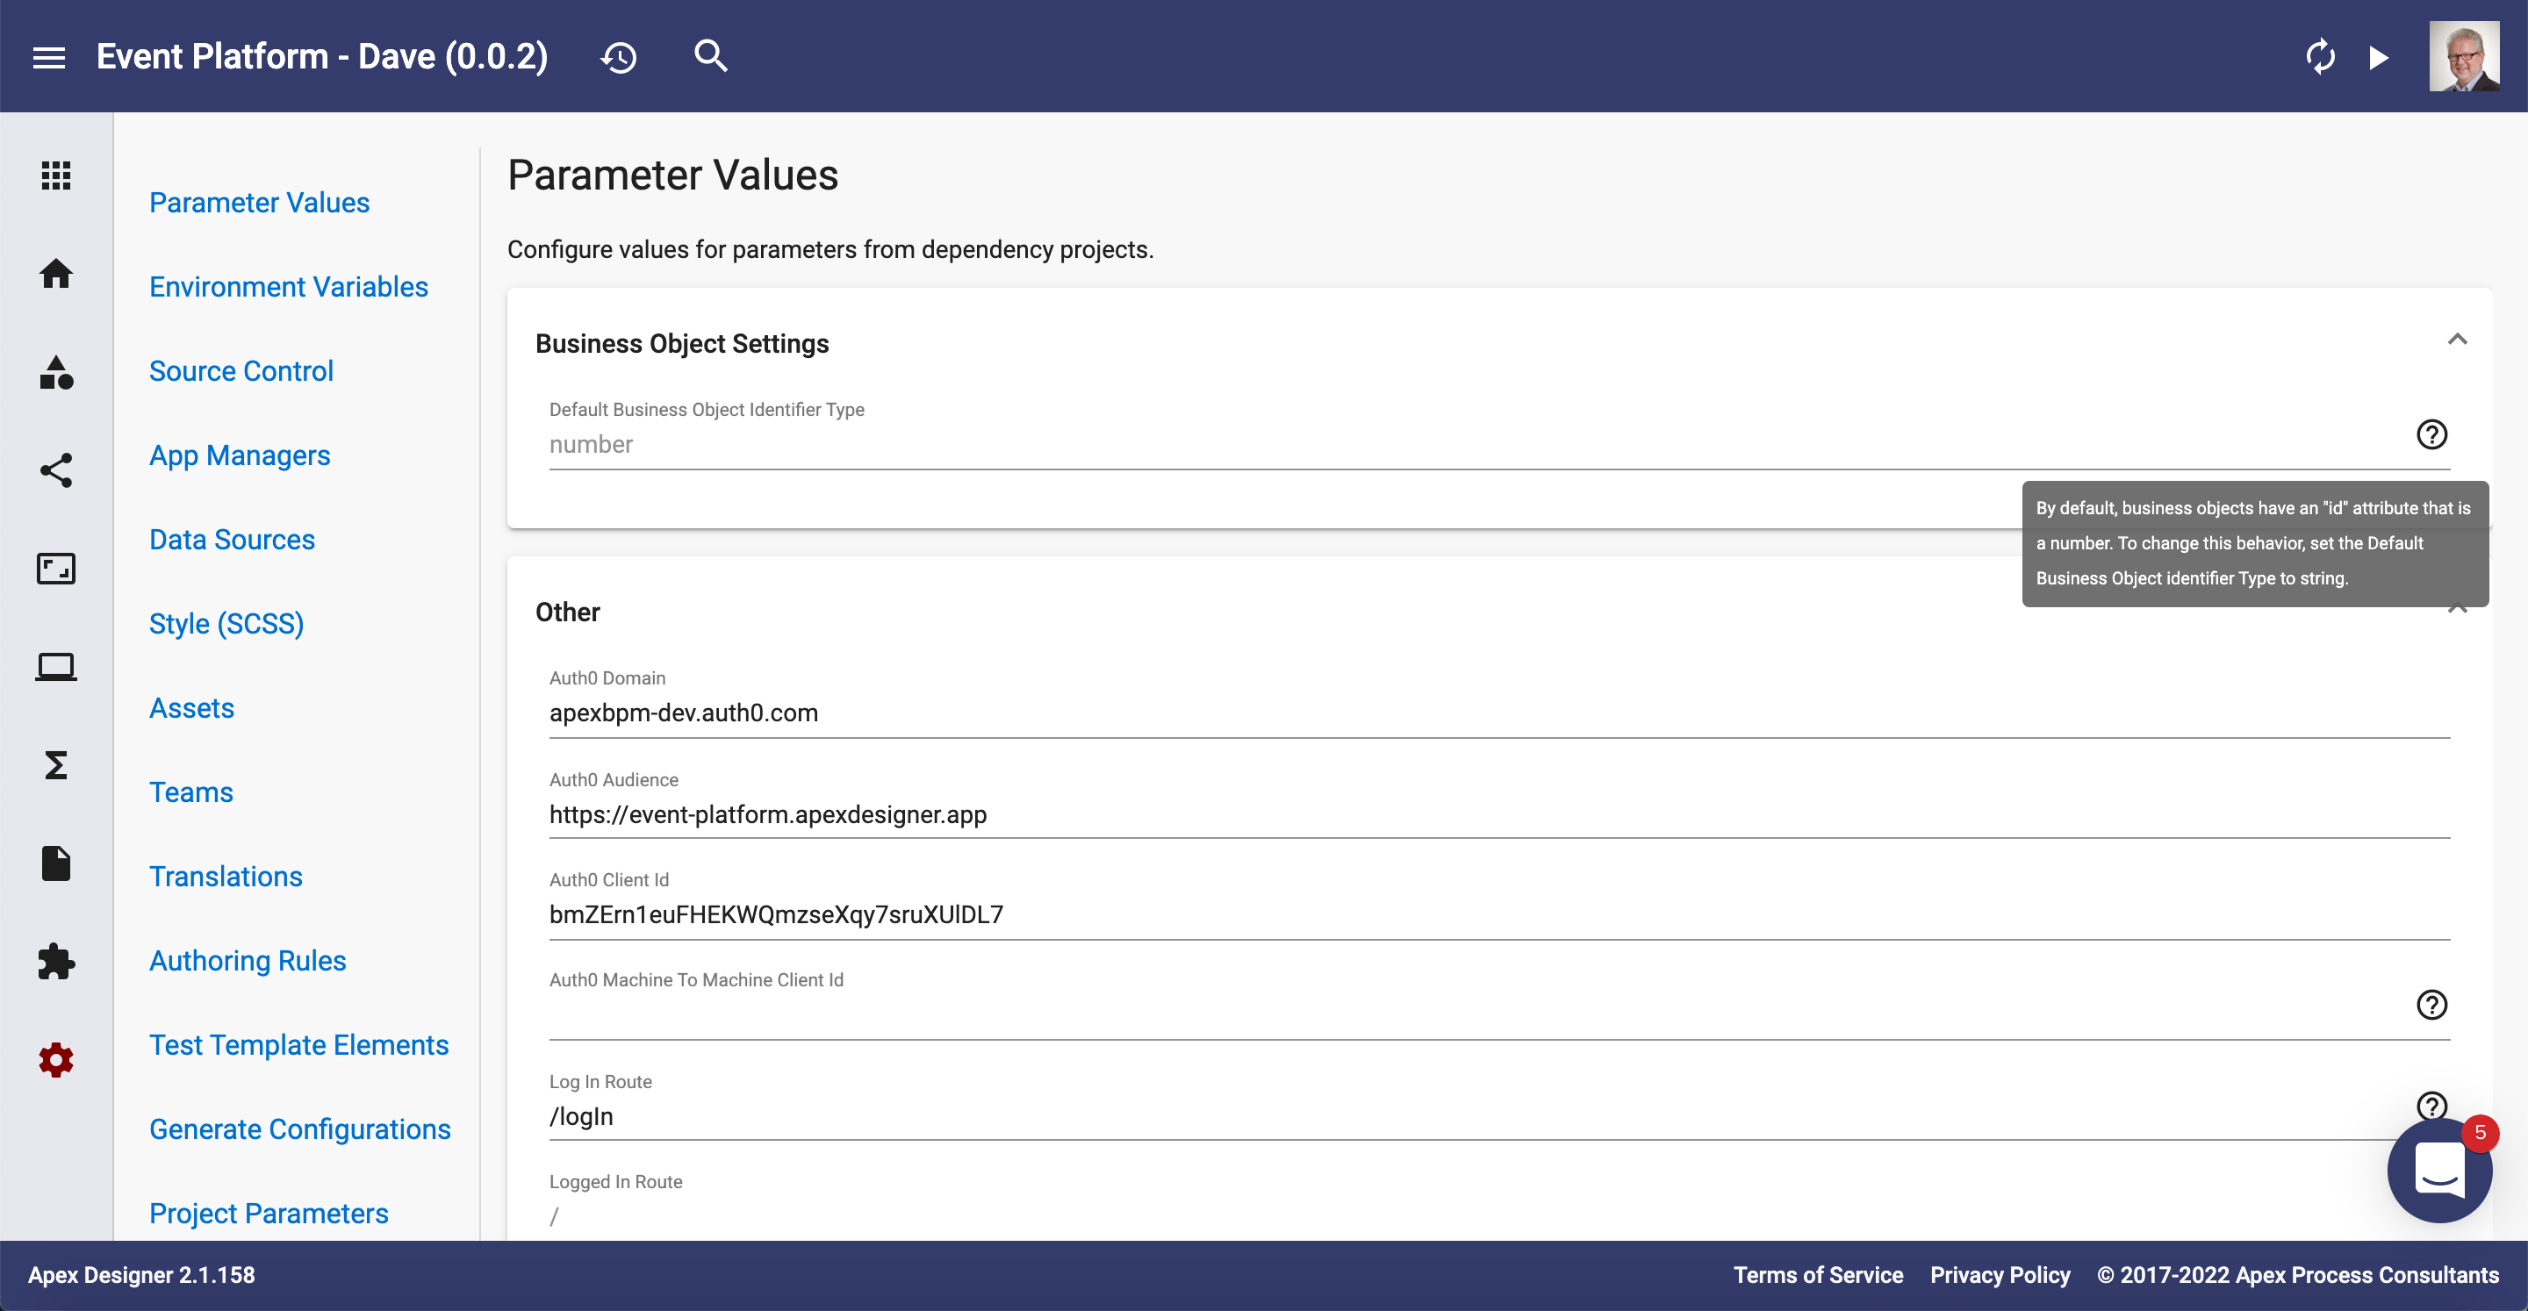Show help for Log In Route

2431,1105
